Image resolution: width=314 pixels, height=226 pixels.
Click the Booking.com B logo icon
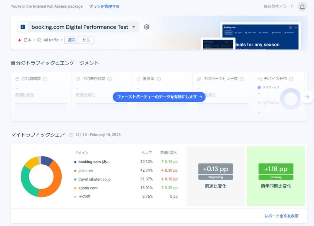pyautogui.click(x=23, y=27)
